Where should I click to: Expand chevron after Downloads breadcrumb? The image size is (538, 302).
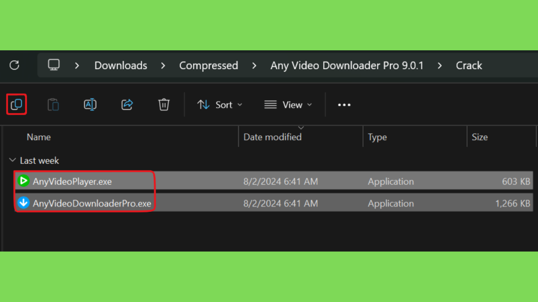163,66
